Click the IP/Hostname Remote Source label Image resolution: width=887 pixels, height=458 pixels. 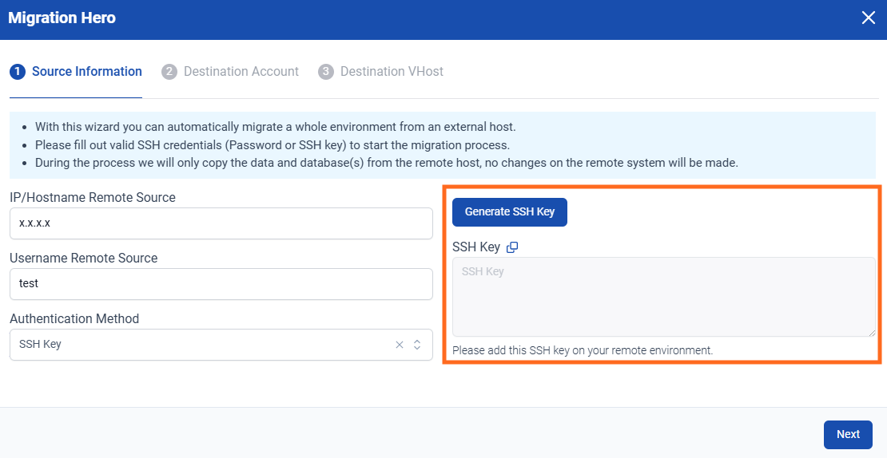tap(93, 197)
